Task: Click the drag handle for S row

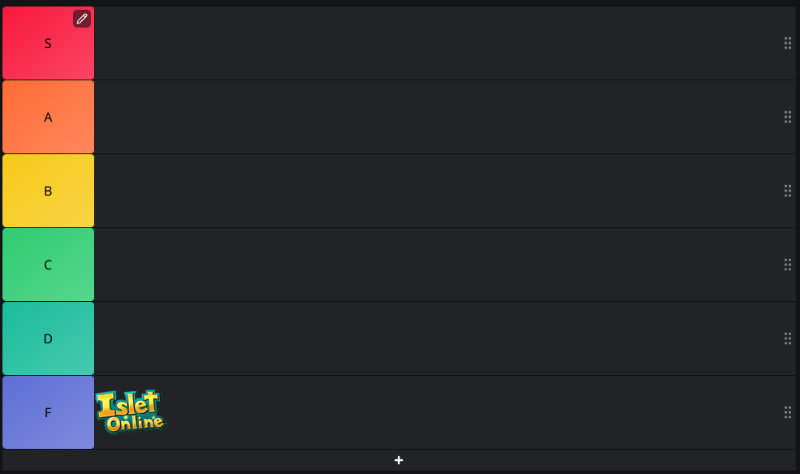Action: coord(787,43)
